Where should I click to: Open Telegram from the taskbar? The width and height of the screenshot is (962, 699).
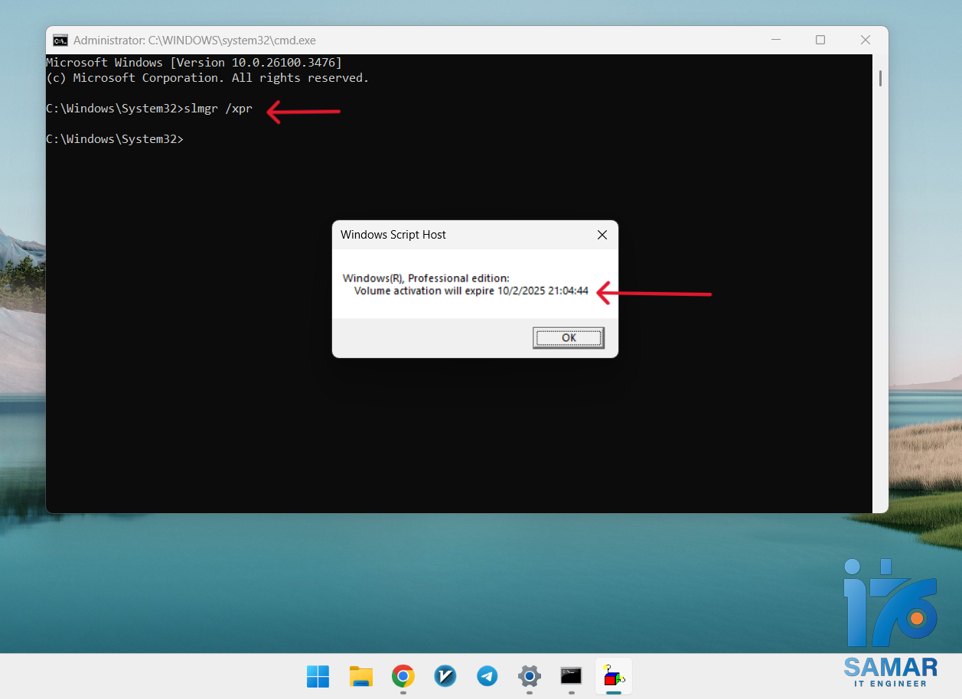488,676
